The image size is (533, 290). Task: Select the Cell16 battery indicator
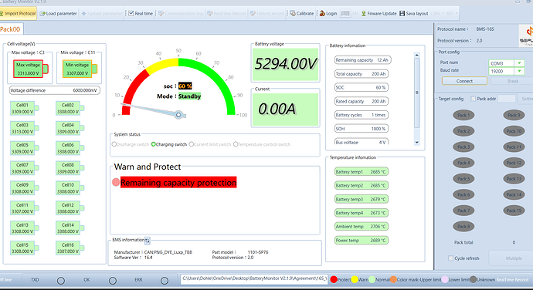pyautogui.click(x=70, y=248)
